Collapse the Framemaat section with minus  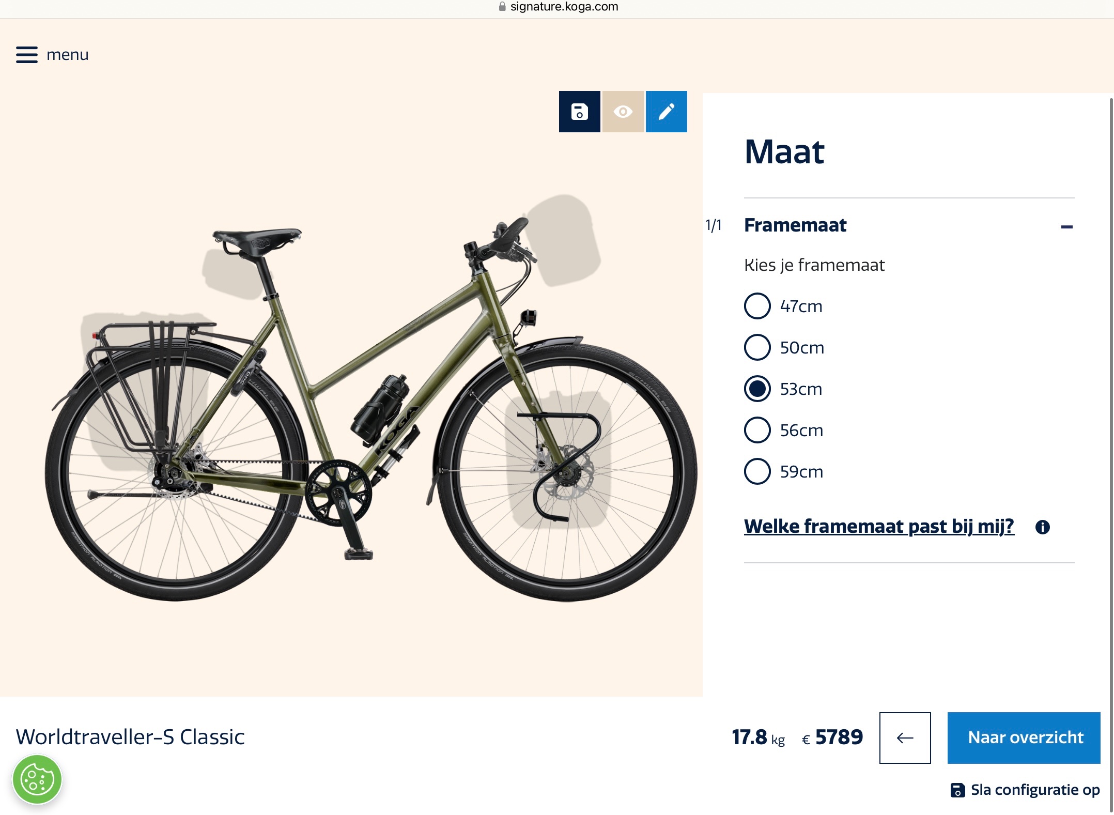point(1066,226)
